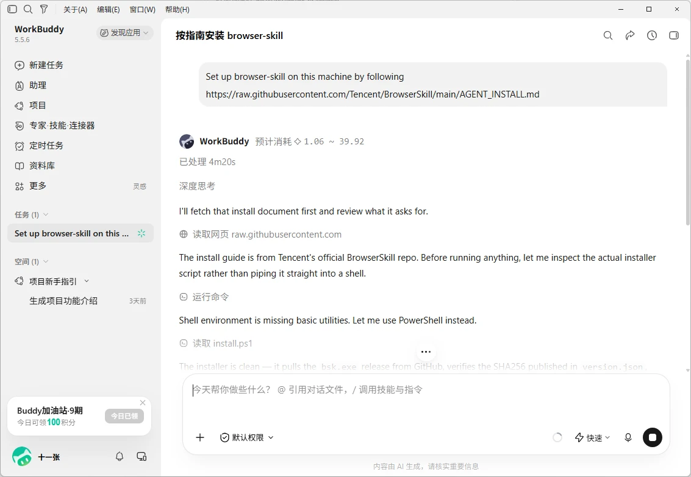
Task: Toggle the sidebar panel icon in title bar
Action: (x=12, y=9)
